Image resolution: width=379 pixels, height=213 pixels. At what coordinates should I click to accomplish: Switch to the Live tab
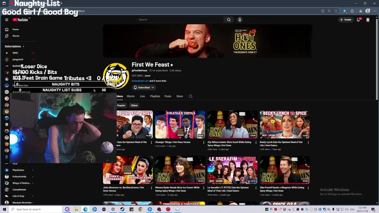pos(142,96)
